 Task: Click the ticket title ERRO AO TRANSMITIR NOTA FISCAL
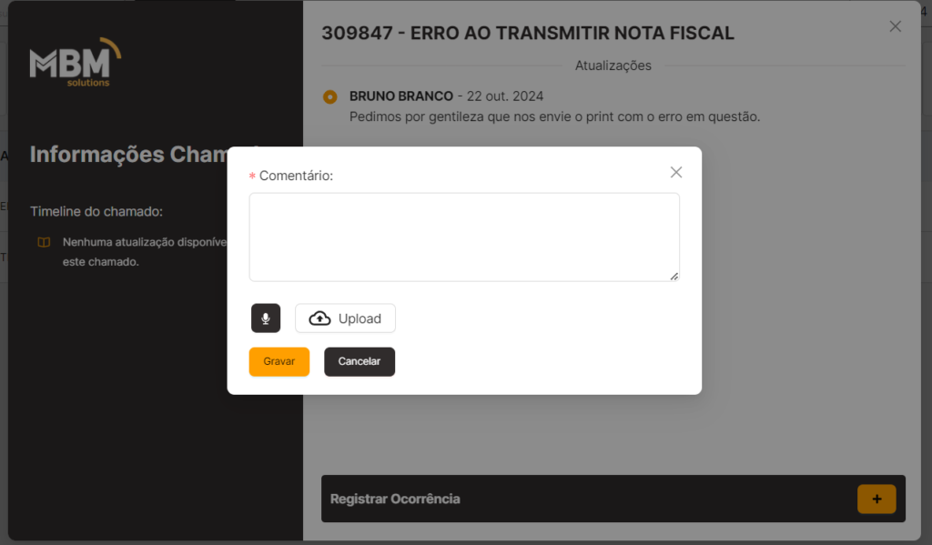(572, 33)
